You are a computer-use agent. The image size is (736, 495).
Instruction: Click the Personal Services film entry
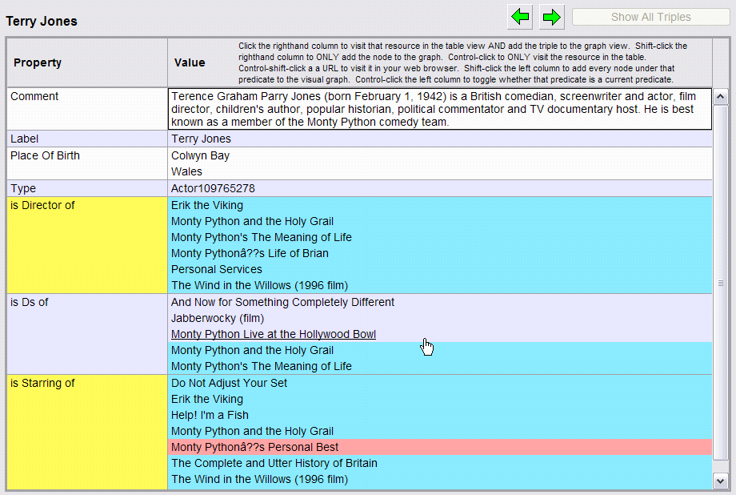[x=216, y=269]
